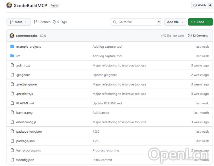
Task: Open the main branch dropdown
Action: click(x=19, y=22)
